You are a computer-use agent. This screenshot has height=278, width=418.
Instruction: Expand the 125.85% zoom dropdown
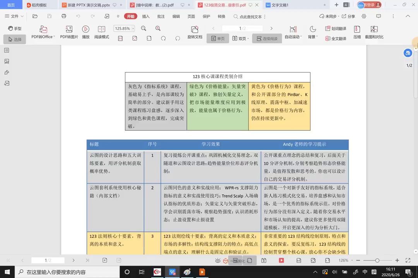133,29
